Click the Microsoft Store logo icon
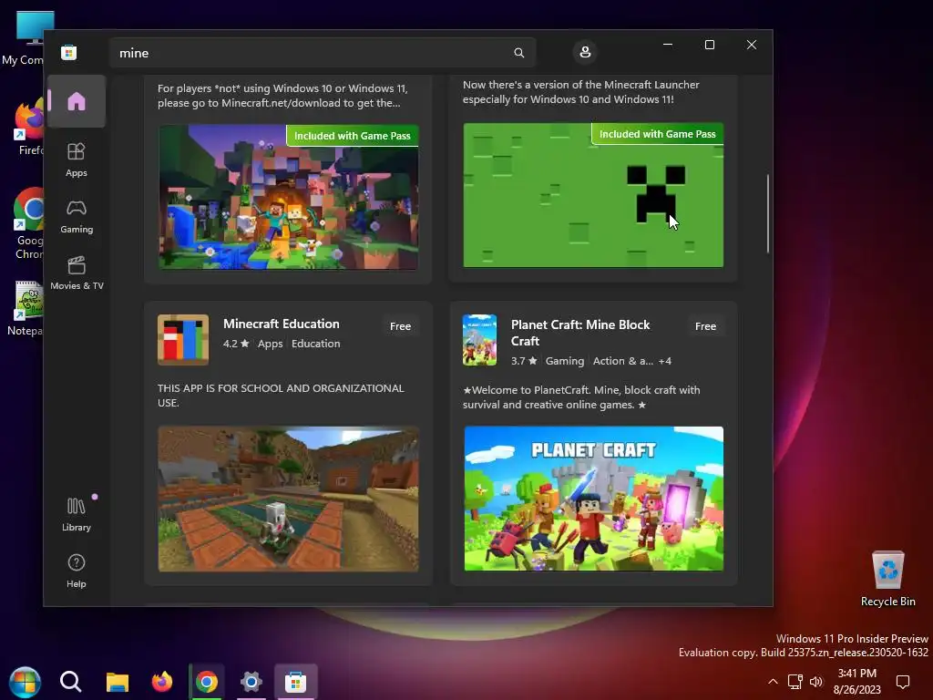The width and height of the screenshot is (933, 700). [68, 52]
